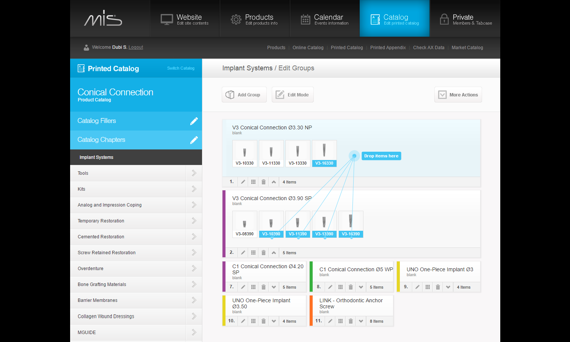Edit group 8 with pencil icon
This screenshot has width=570, height=342.
(330, 287)
